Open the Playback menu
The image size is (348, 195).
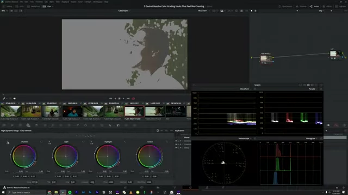pos(65,2)
